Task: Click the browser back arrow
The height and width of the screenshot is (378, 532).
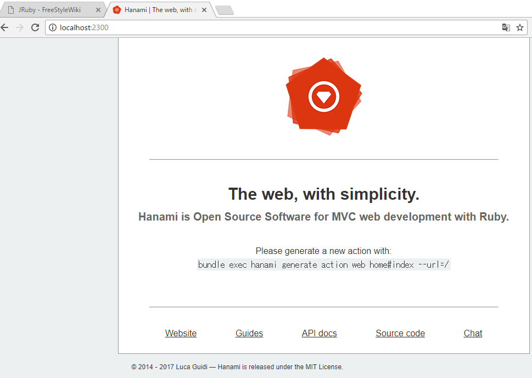Action: pyautogui.click(x=5, y=27)
